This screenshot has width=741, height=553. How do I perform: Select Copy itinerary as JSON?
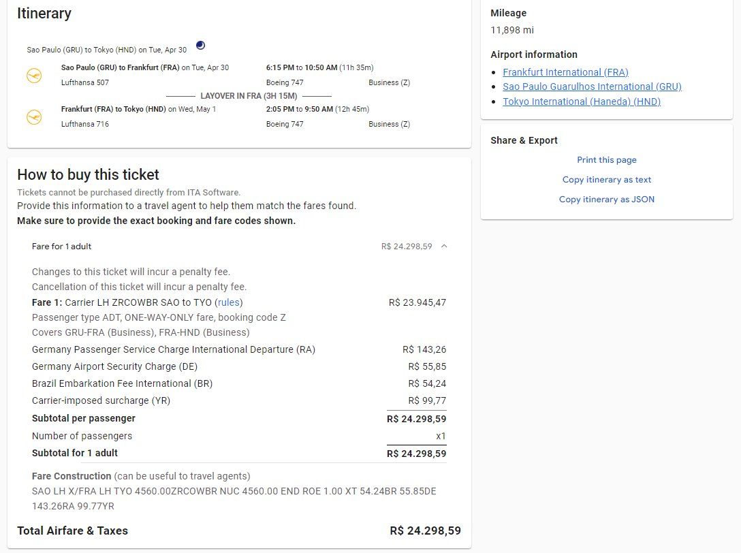606,200
